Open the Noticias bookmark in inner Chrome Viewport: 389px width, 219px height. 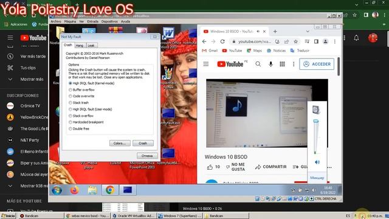click(x=276, y=50)
